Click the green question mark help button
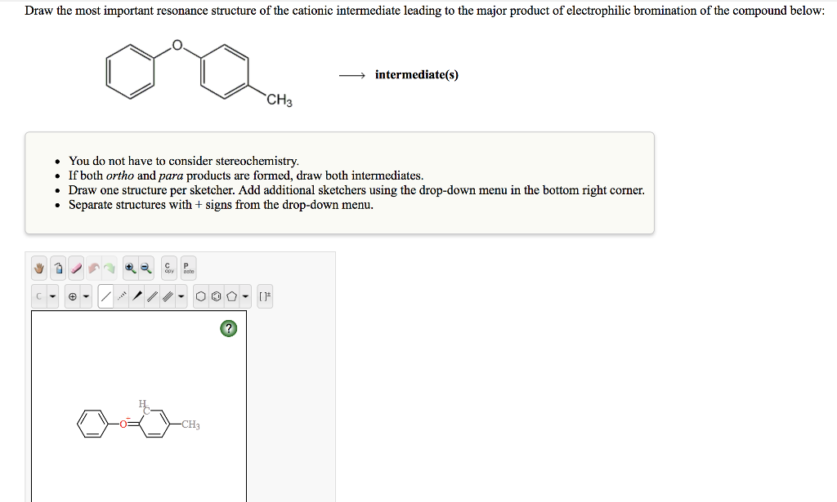 pos(229,328)
